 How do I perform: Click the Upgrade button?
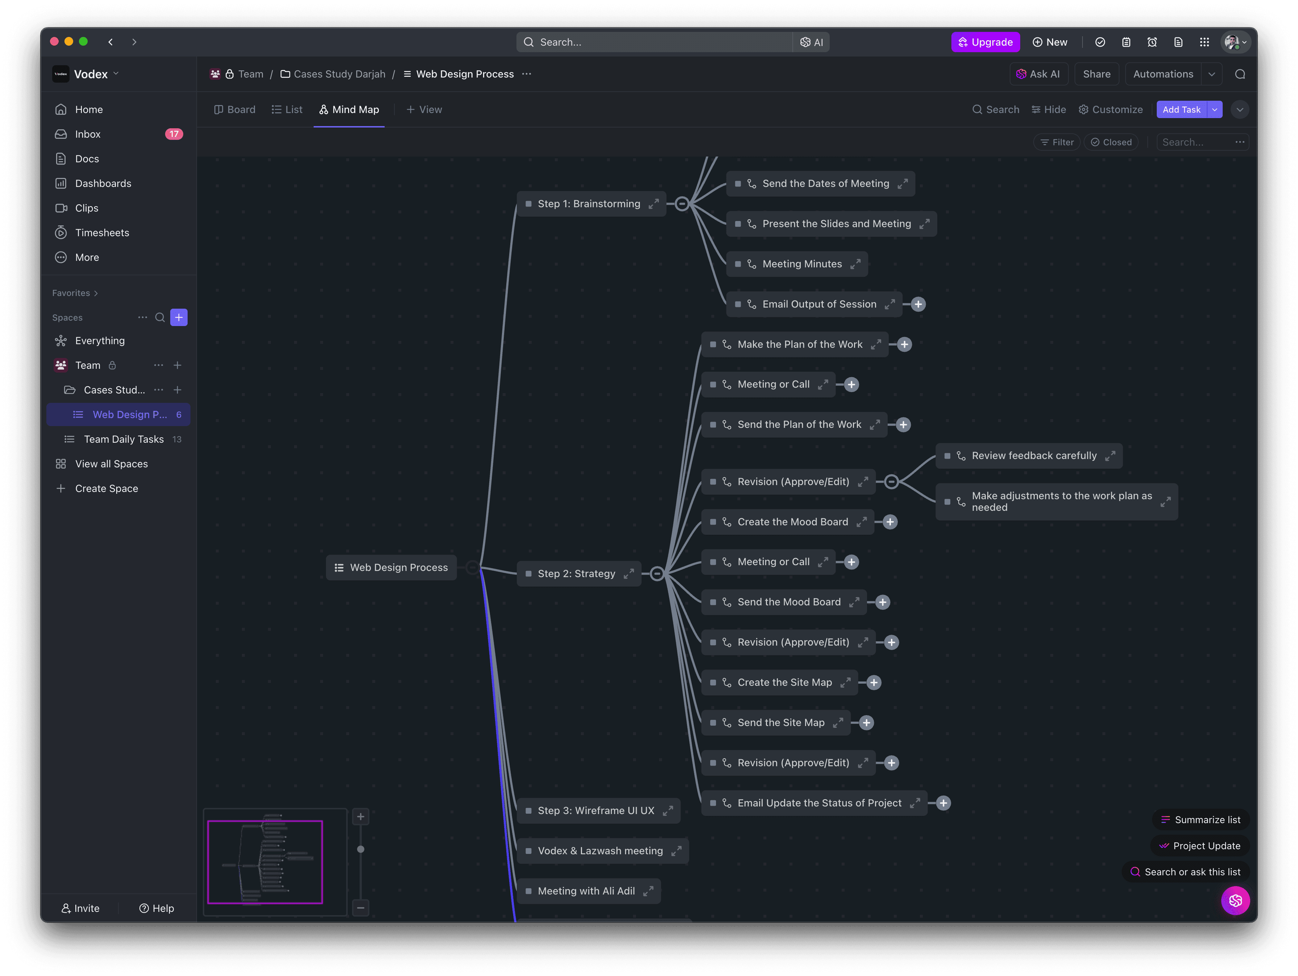pos(985,42)
